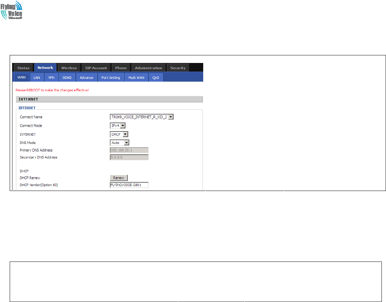Switch to the Wireless tab
386x302 pixels.
coord(69,68)
